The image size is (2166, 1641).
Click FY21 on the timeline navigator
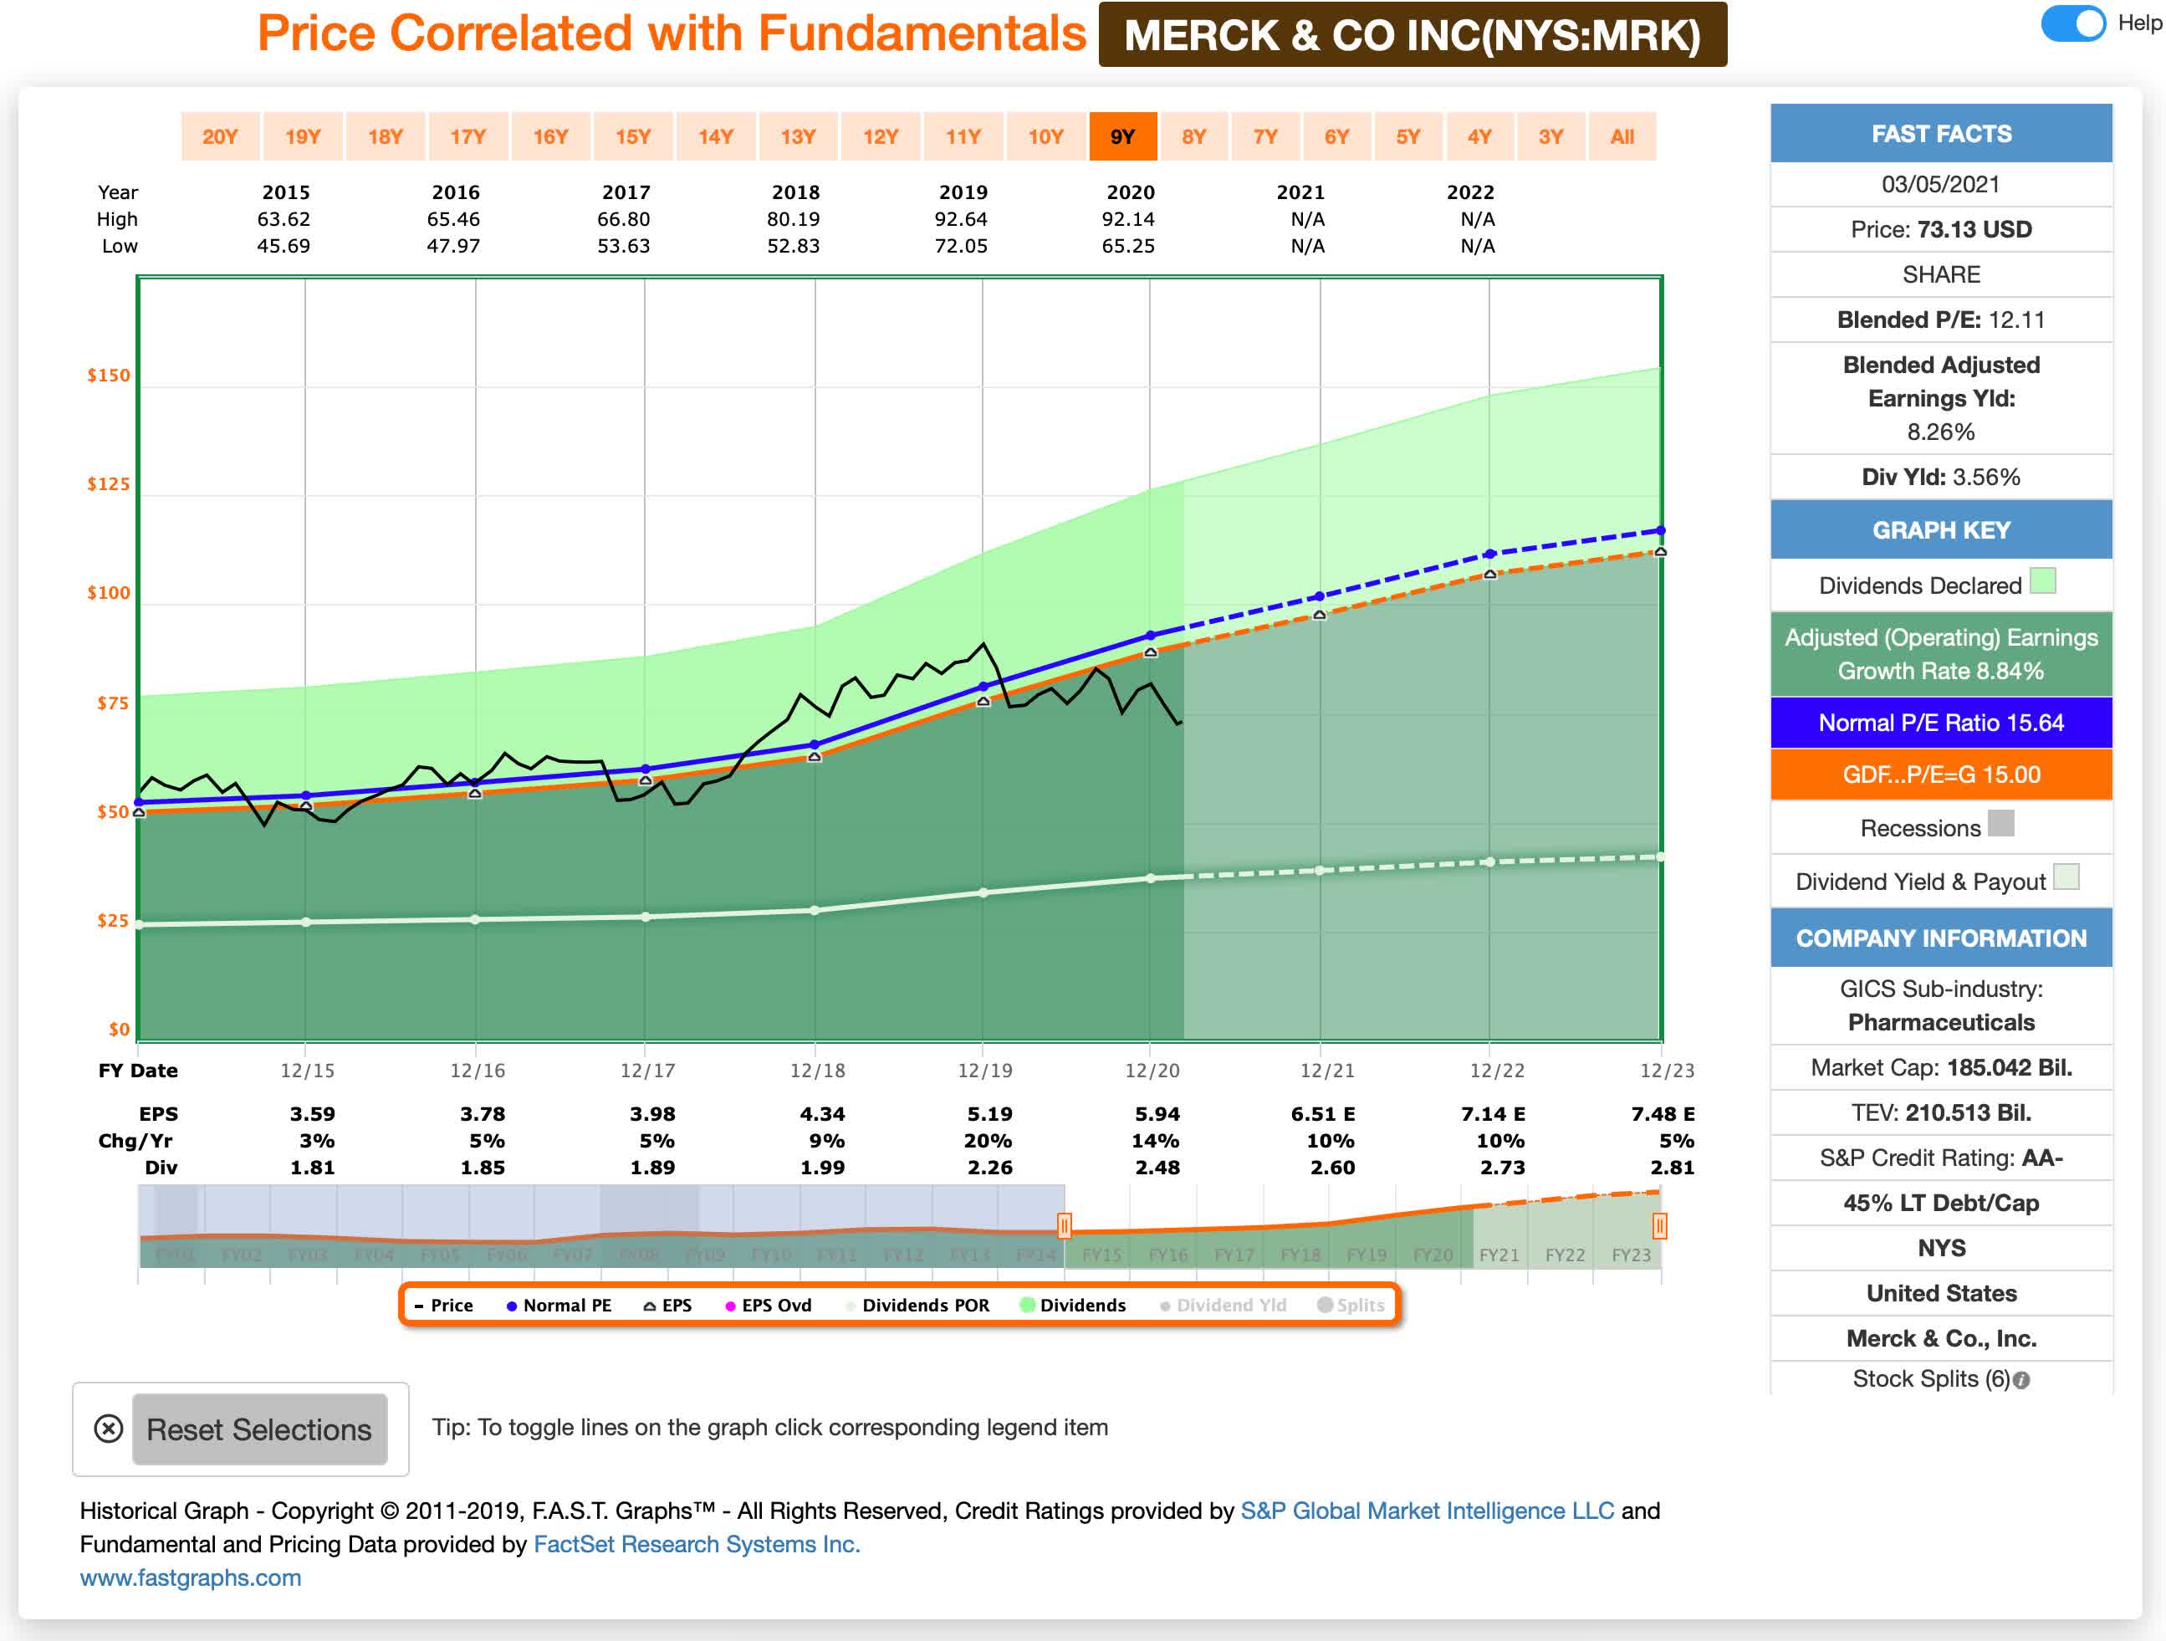pyautogui.click(x=1499, y=1255)
